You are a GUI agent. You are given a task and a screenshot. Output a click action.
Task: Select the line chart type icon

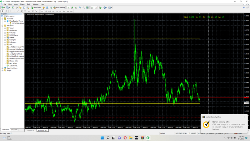(x=76, y=8)
